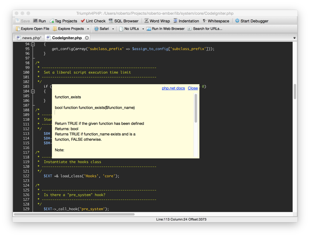The image size is (310, 237).
Task: Click 'Instantiate the hooks class' comment
Action: tap(72, 162)
